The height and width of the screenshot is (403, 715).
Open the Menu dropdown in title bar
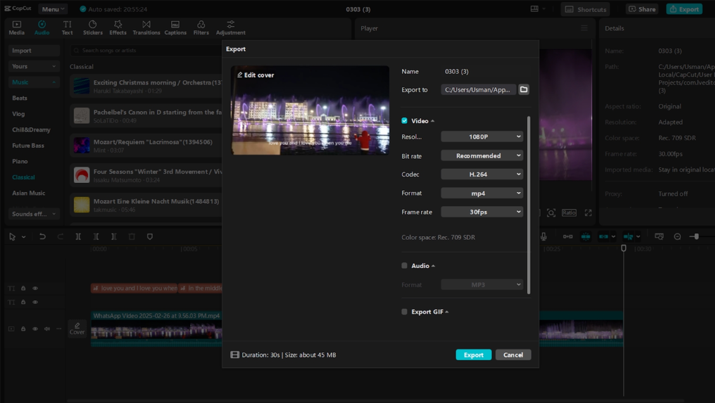coord(53,9)
